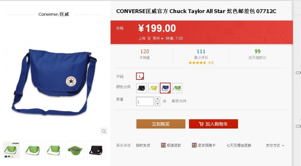Click the 月销量 120 monthly sales item

[x=145, y=54]
